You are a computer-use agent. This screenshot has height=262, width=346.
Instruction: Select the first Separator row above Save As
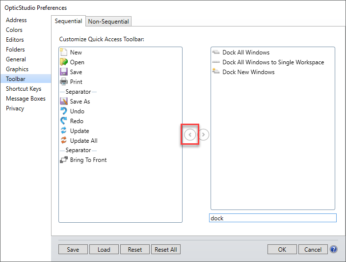(x=79, y=92)
